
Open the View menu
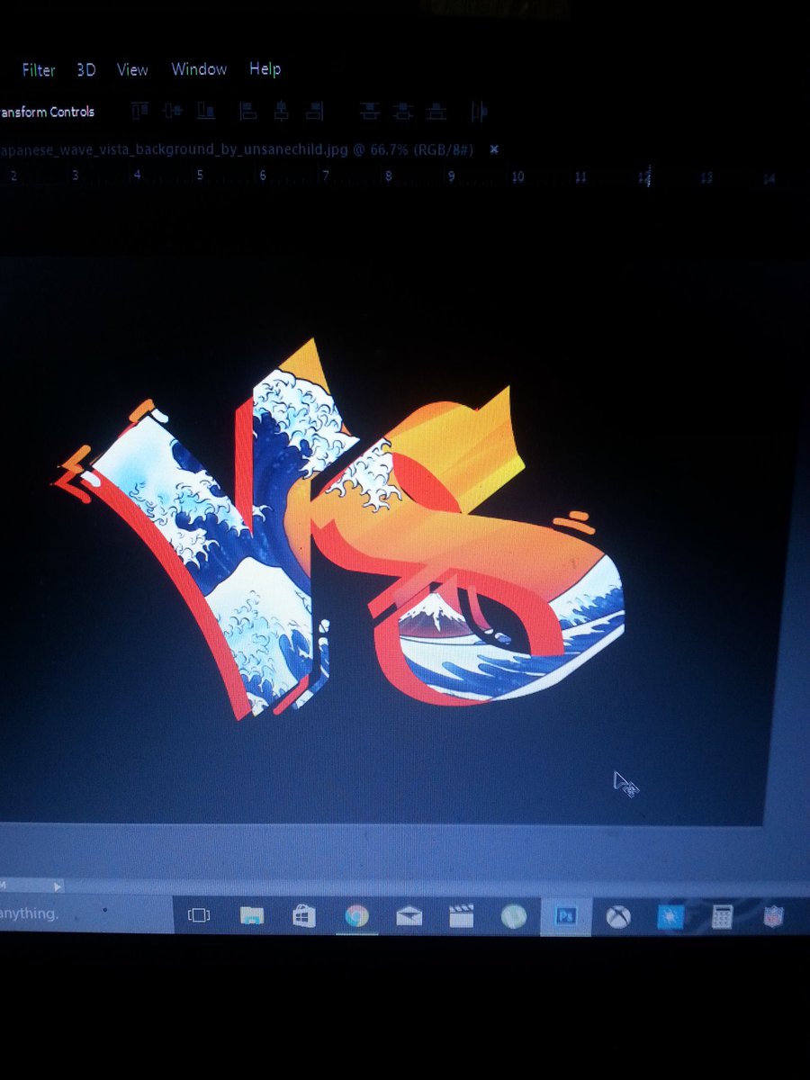point(132,69)
